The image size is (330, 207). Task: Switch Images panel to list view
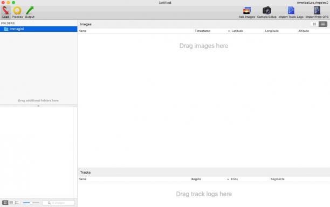pyautogui.click(x=323, y=24)
